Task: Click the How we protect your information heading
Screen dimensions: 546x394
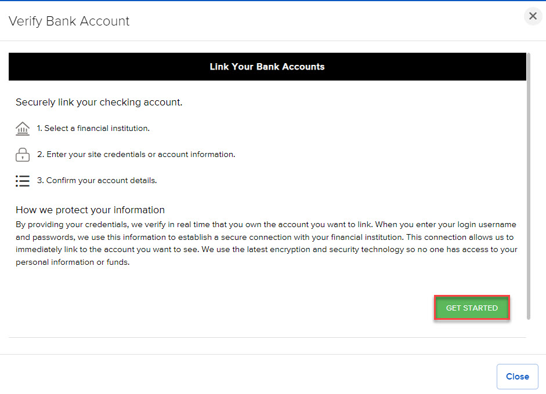Action: [90, 210]
